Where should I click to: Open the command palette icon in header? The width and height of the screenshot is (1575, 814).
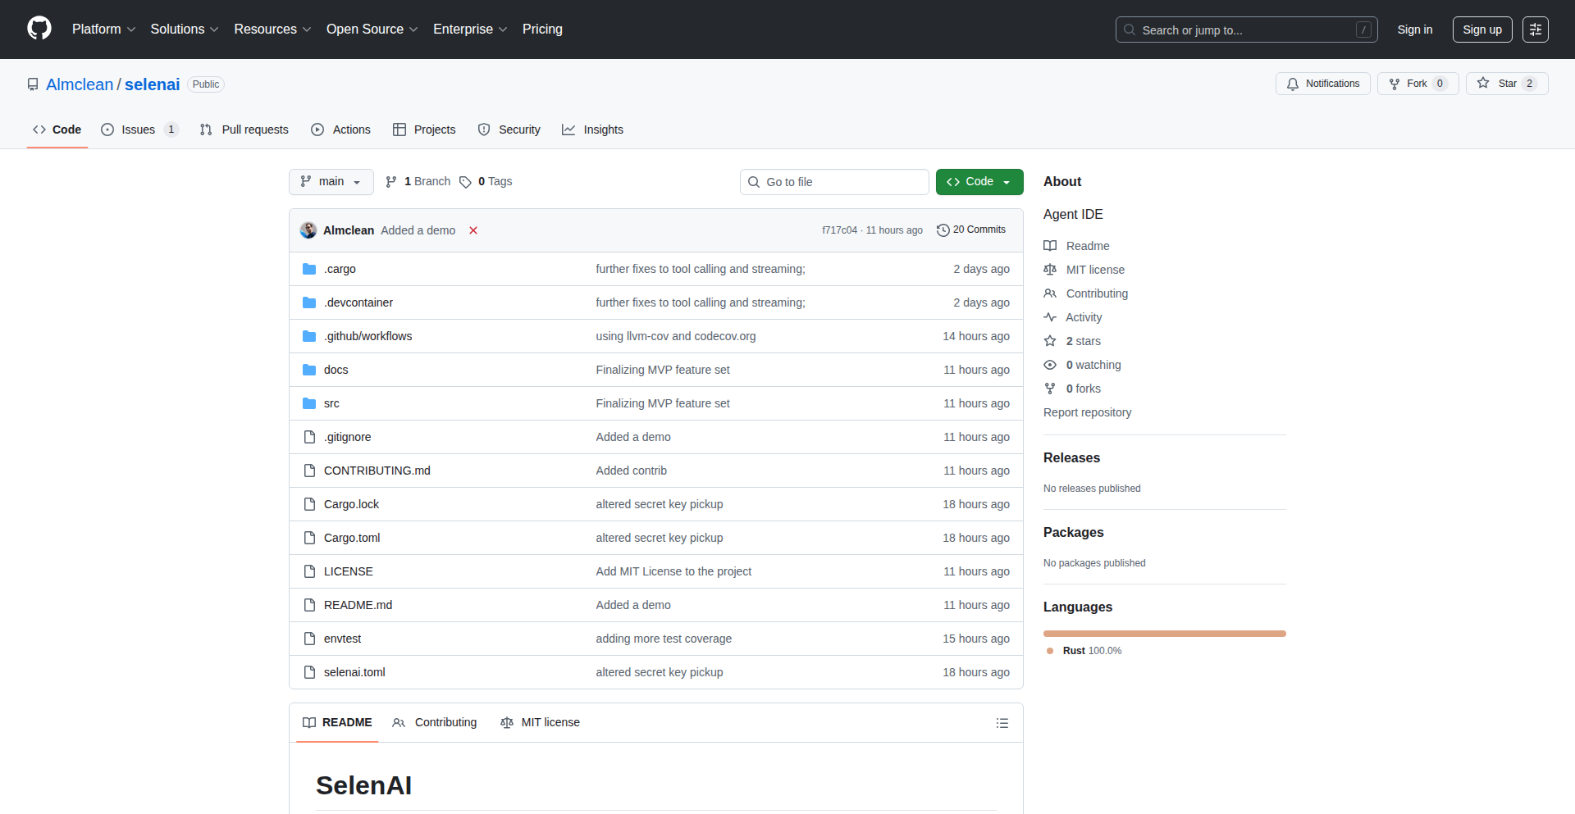(1536, 30)
